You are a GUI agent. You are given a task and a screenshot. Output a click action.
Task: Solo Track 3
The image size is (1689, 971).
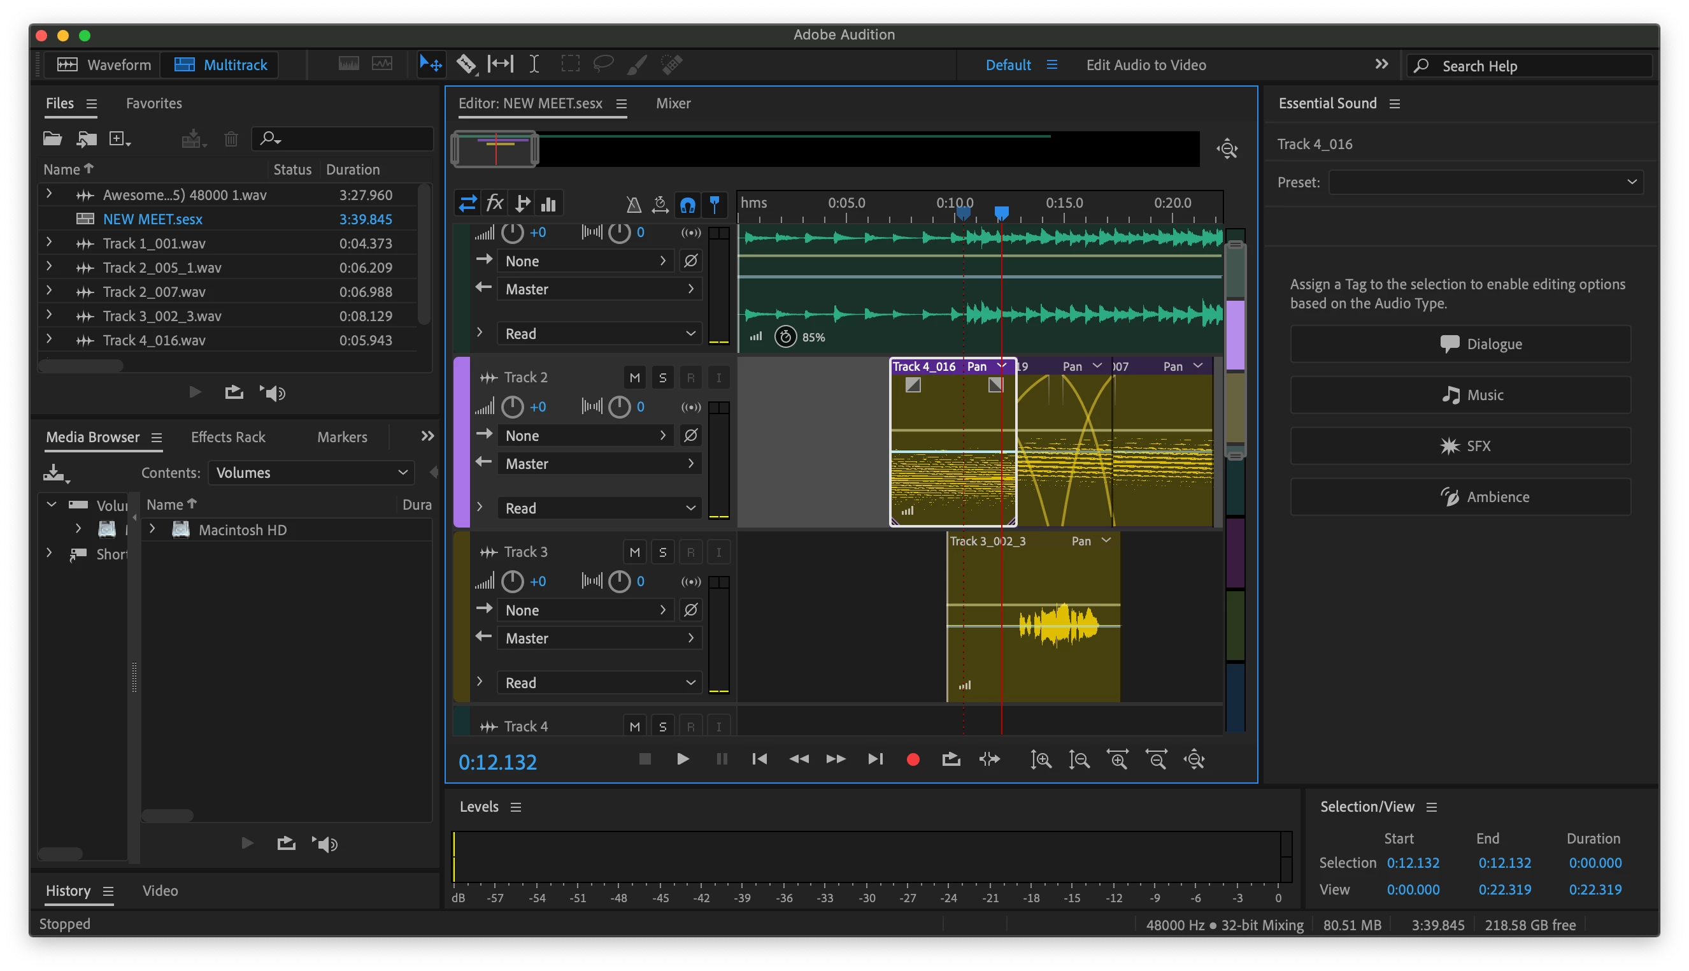tap(662, 552)
